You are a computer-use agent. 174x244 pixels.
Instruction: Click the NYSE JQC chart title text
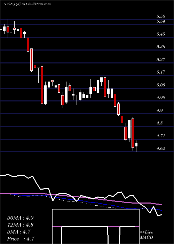click(27, 4)
